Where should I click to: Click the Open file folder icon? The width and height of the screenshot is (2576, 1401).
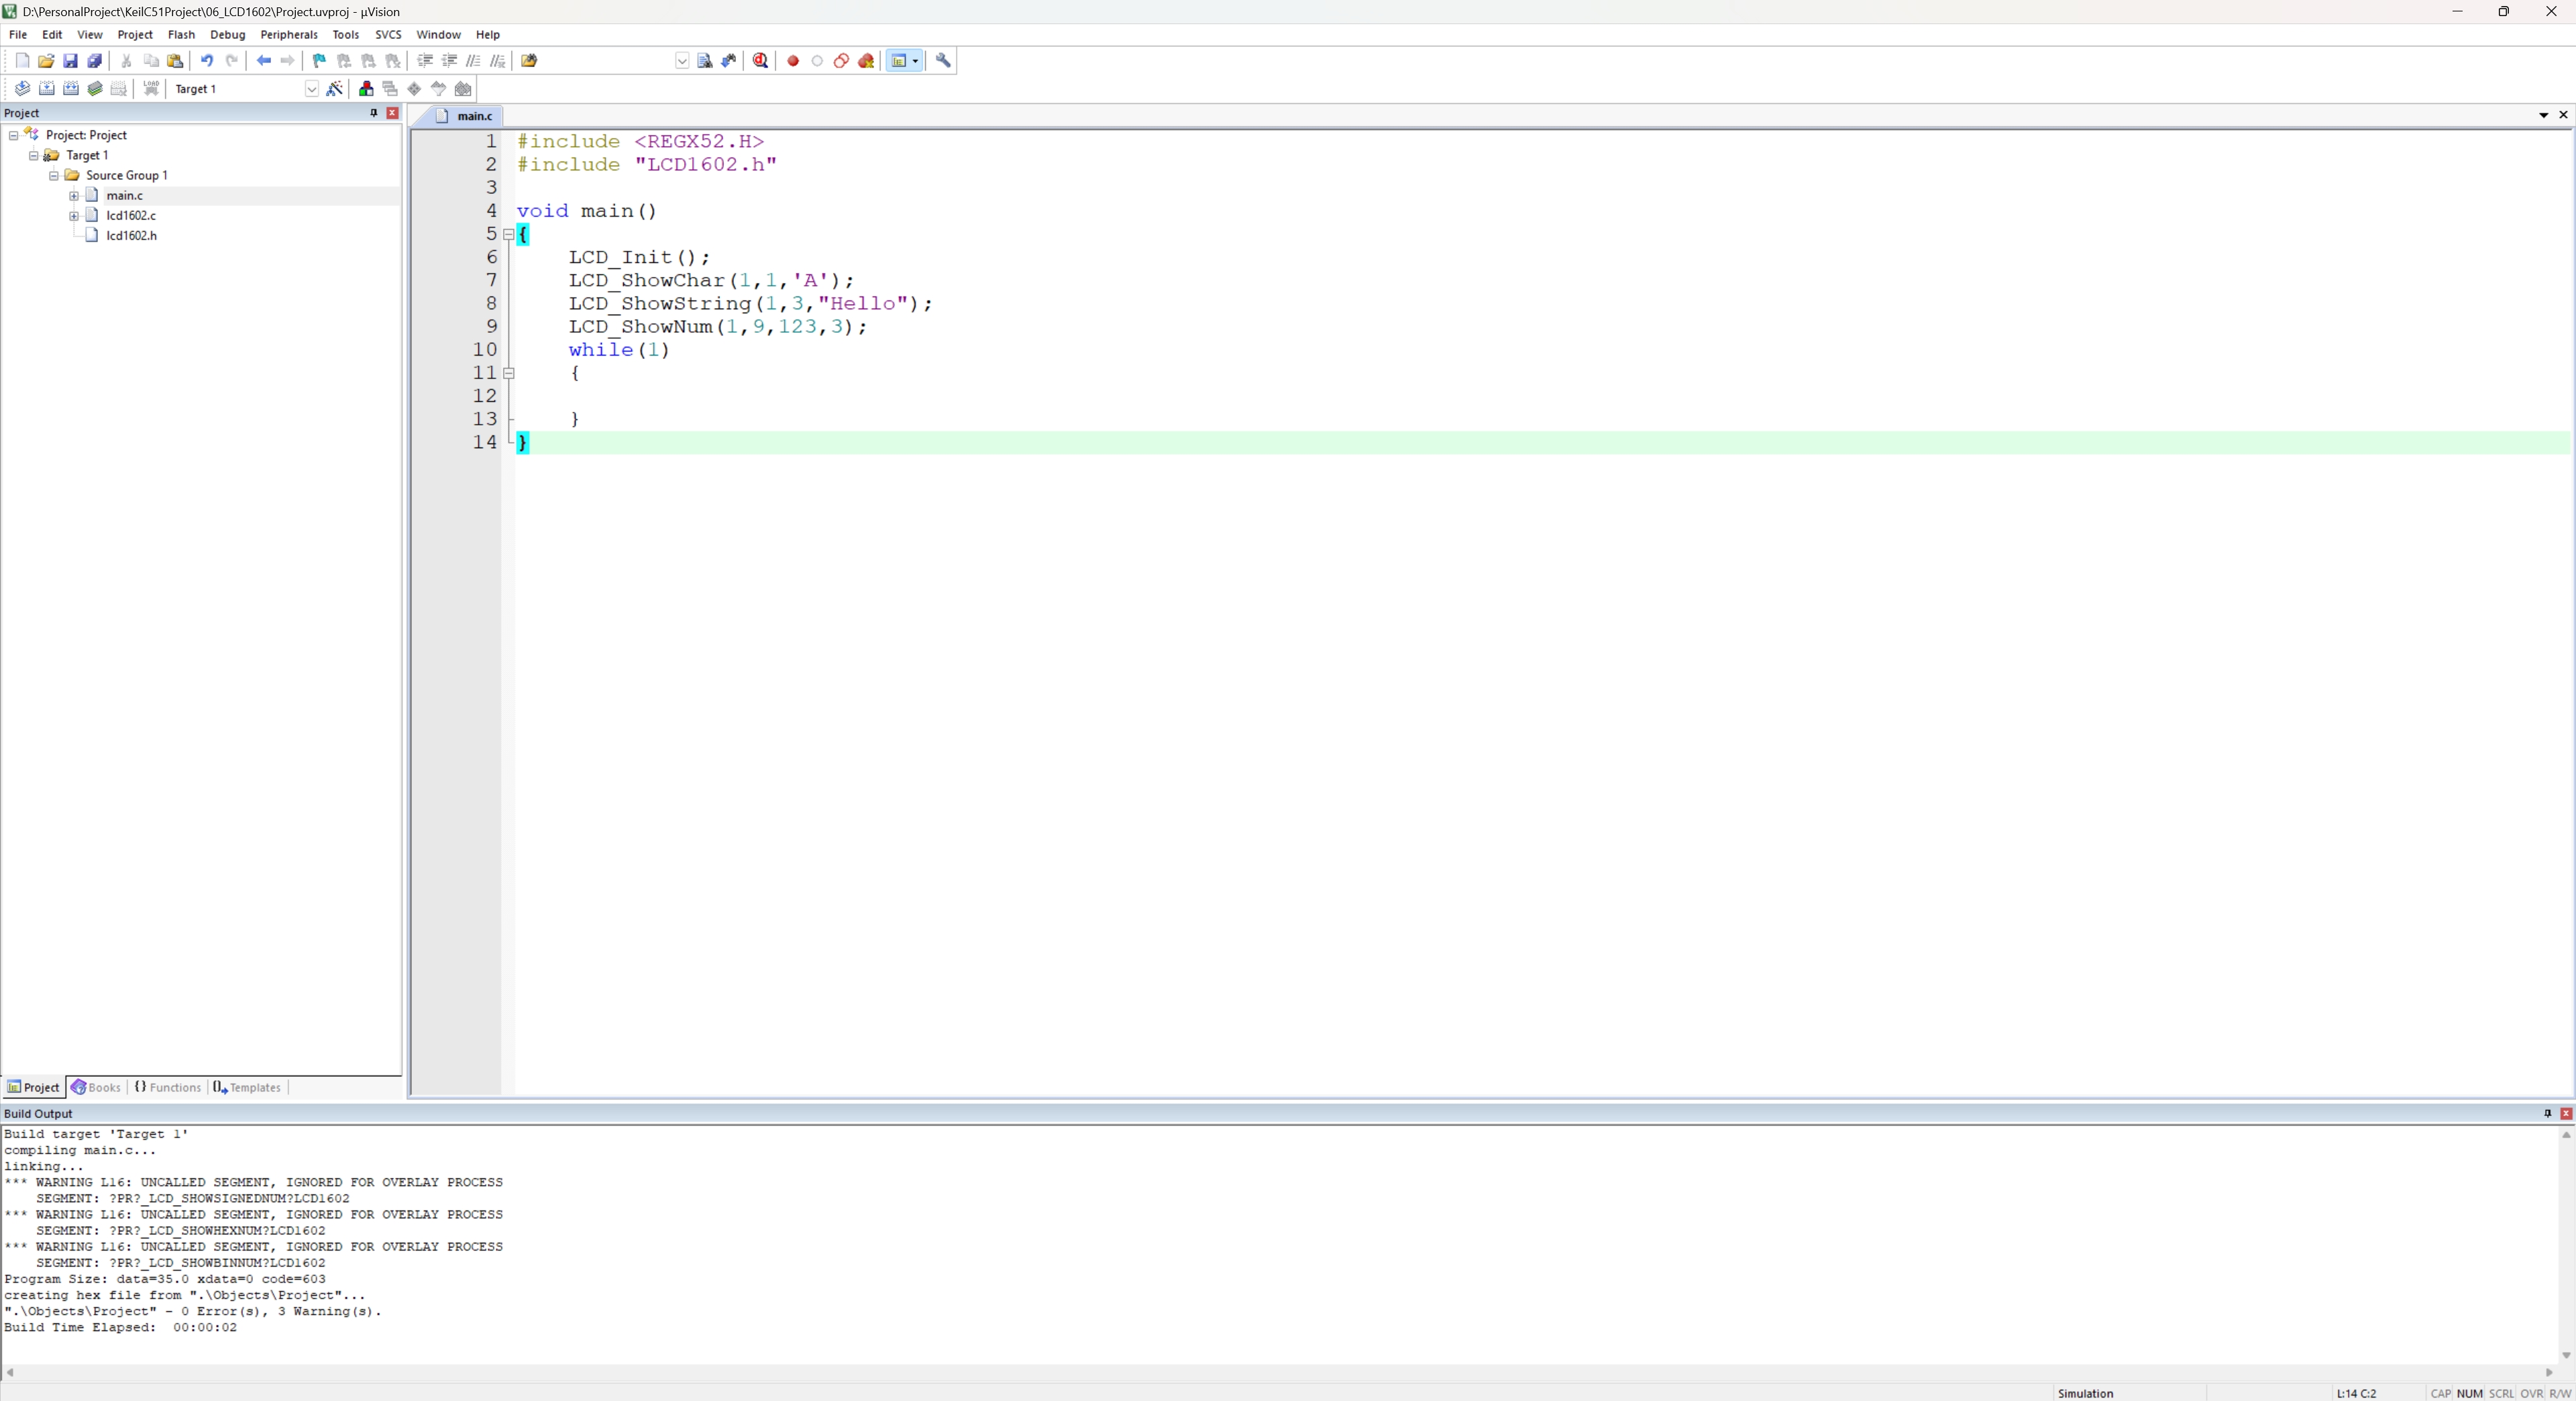coord(46,61)
